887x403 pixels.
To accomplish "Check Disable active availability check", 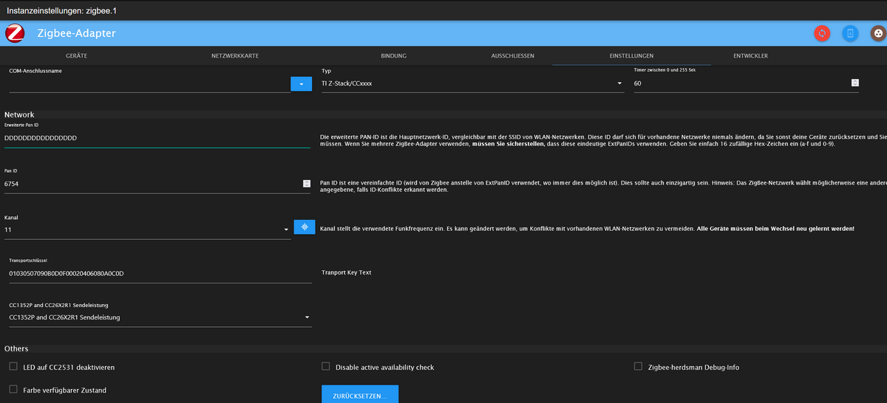I will pyautogui.click(x=326, y=366).
